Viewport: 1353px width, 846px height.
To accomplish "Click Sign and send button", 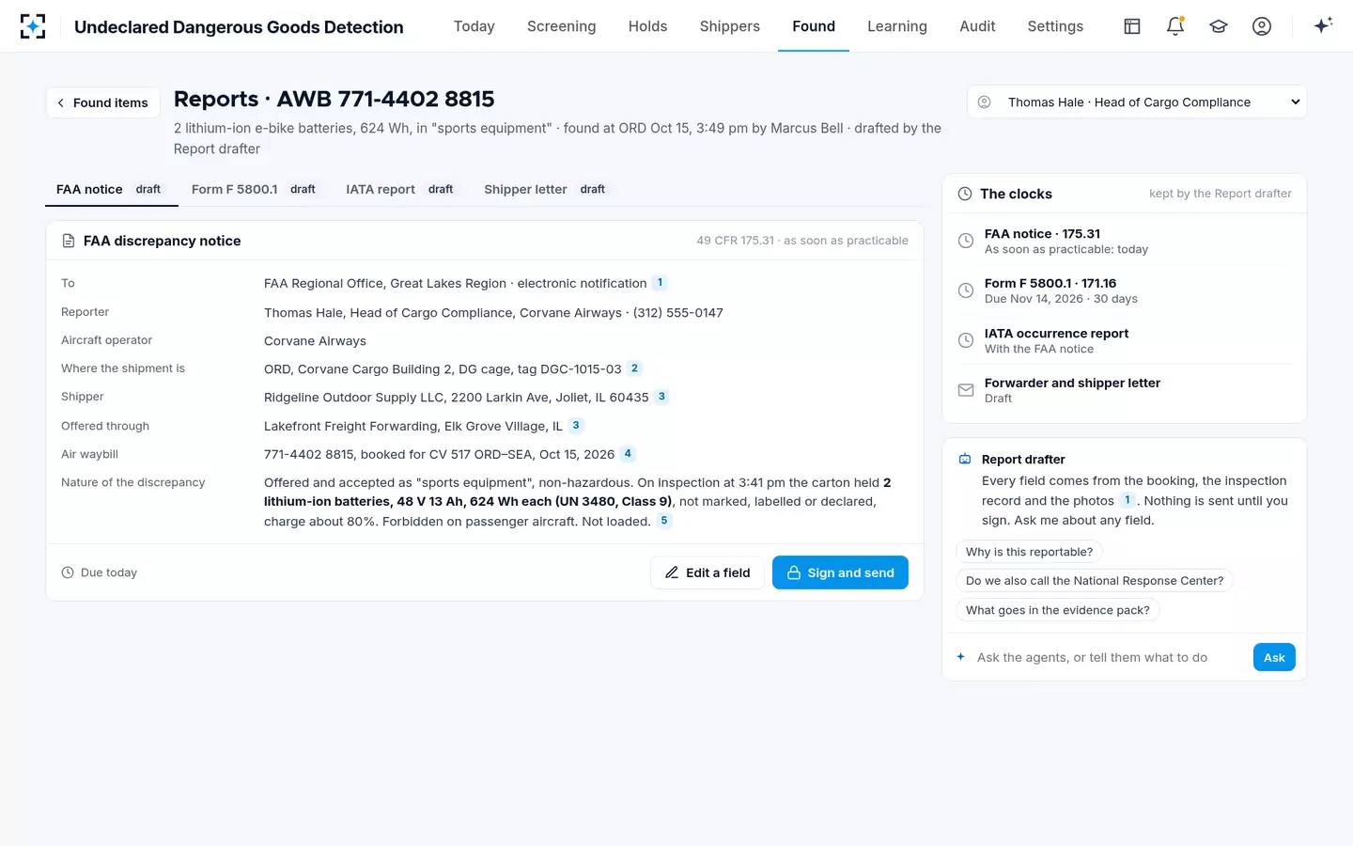I will [x=840, y=572].
